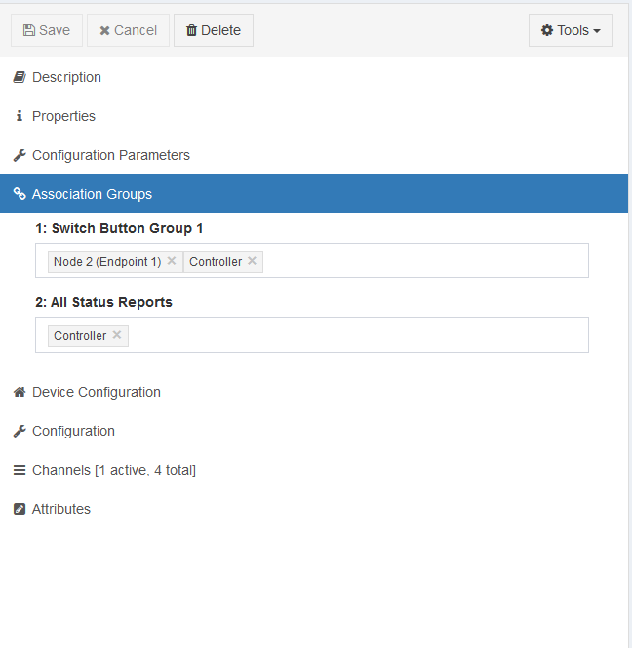Image resolution: width=632 pixels, height=648 pixels.
Task: Expand the Device Configuration section
Action: point(314,392)
